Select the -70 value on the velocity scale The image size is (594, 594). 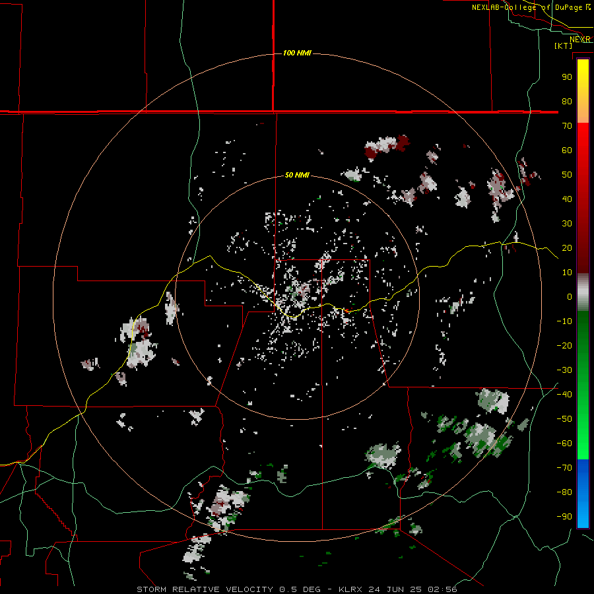point(564,468)
